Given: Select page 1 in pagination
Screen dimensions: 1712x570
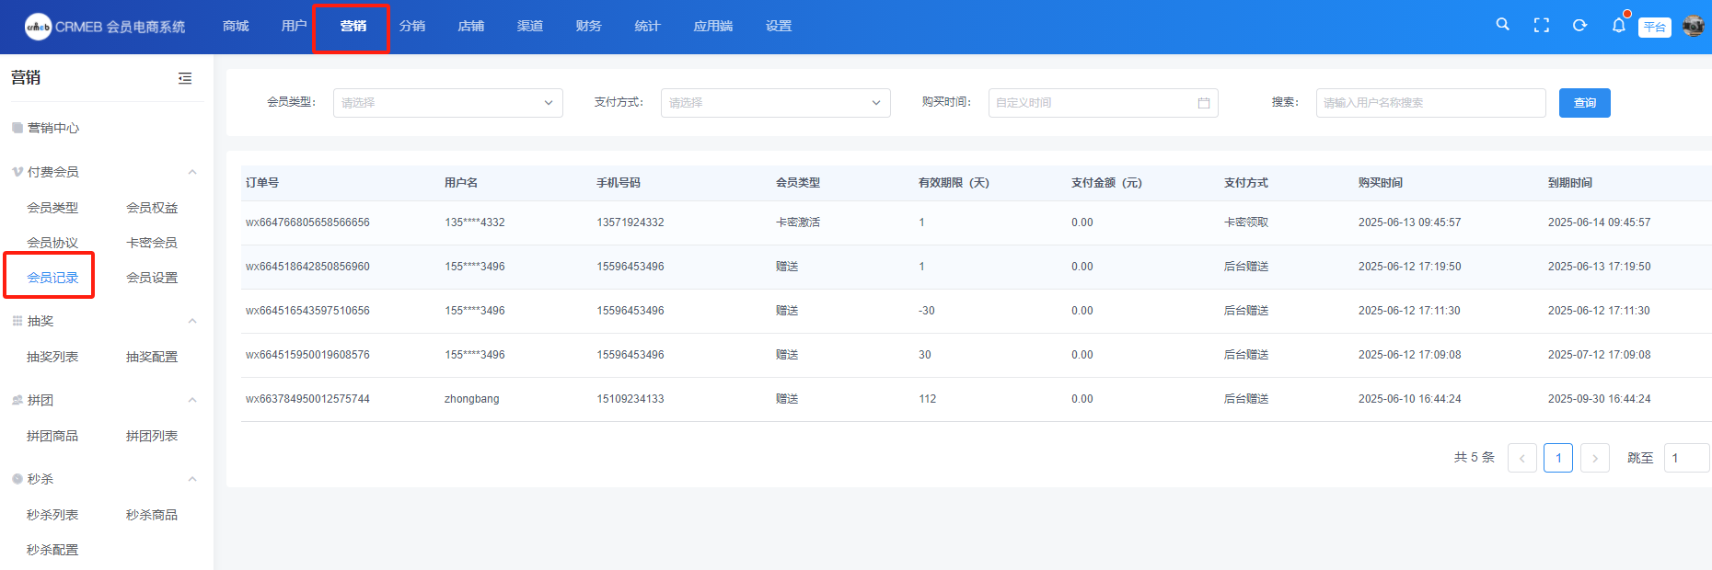Looking at the screenshot, I should pyautogui.click(x=1558, y=458).
